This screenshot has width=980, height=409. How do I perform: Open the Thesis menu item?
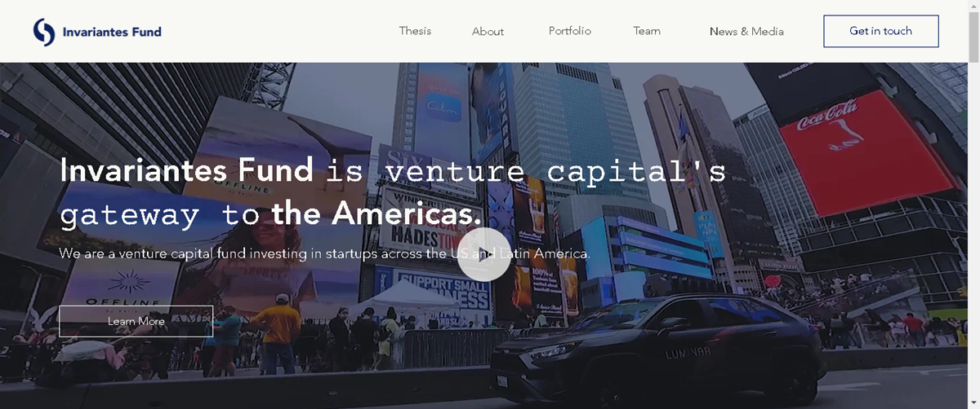[415, 31]
